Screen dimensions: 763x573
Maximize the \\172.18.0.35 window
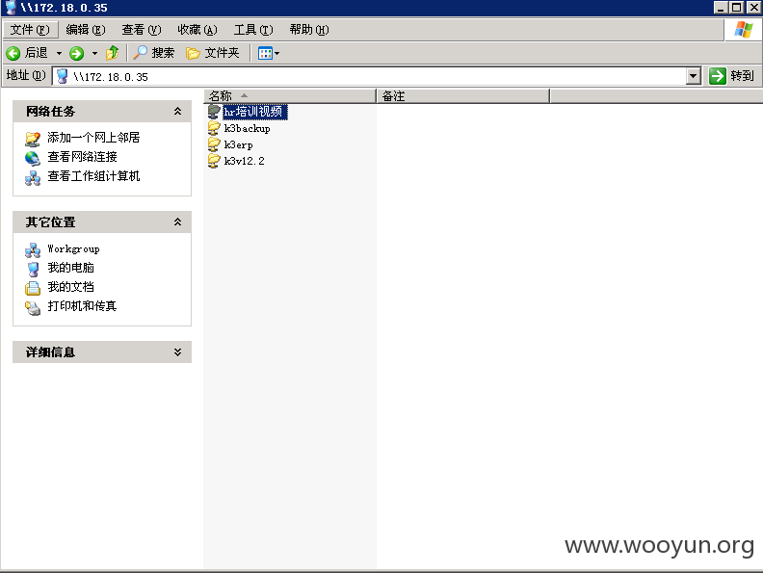tap(737, 8)
